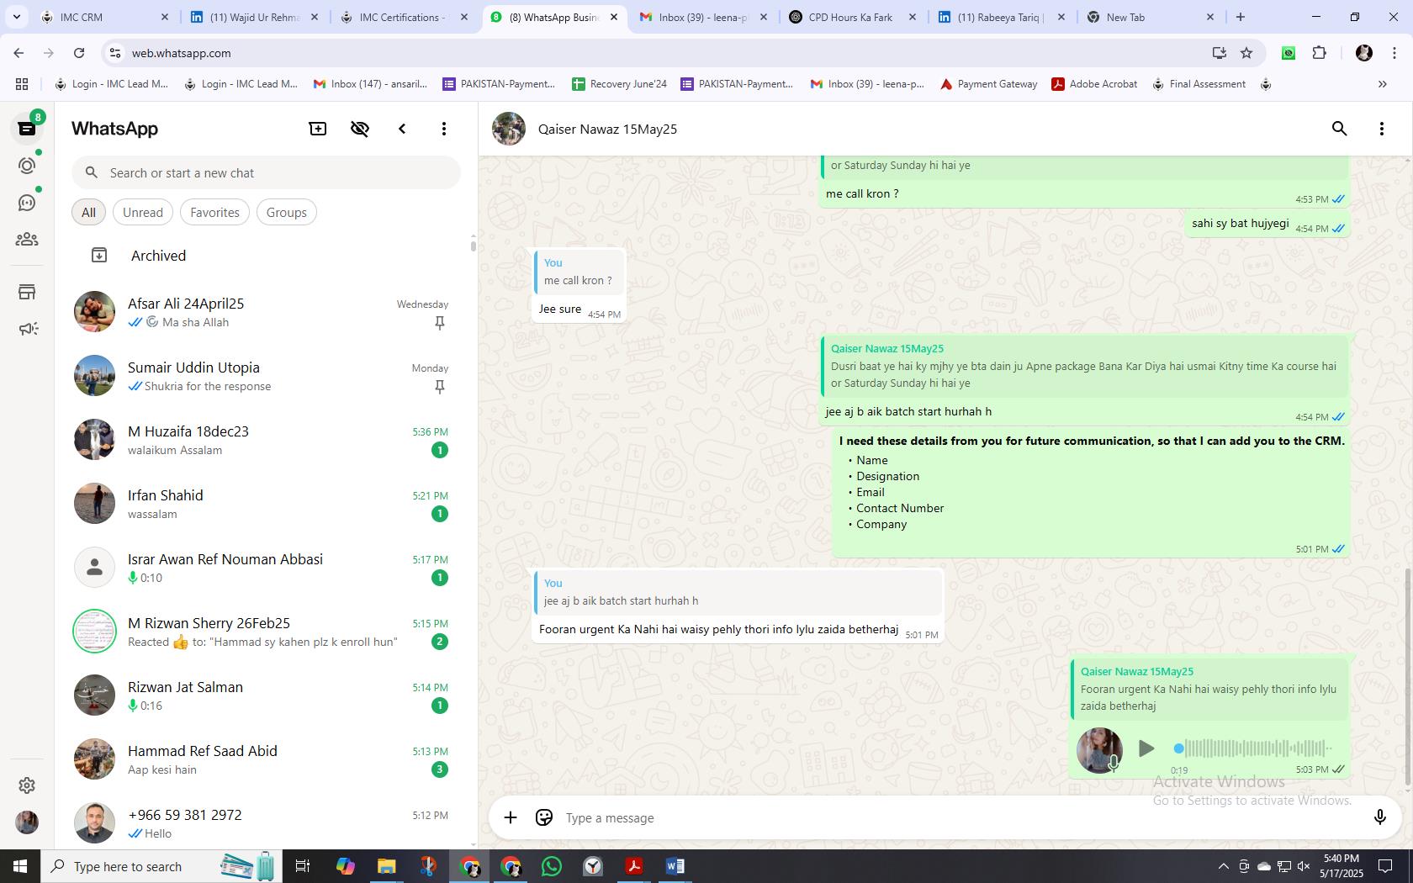Viewport: 1413px width, 883px height.
Task: Open a new browser tab
Action: [1241, 17]
